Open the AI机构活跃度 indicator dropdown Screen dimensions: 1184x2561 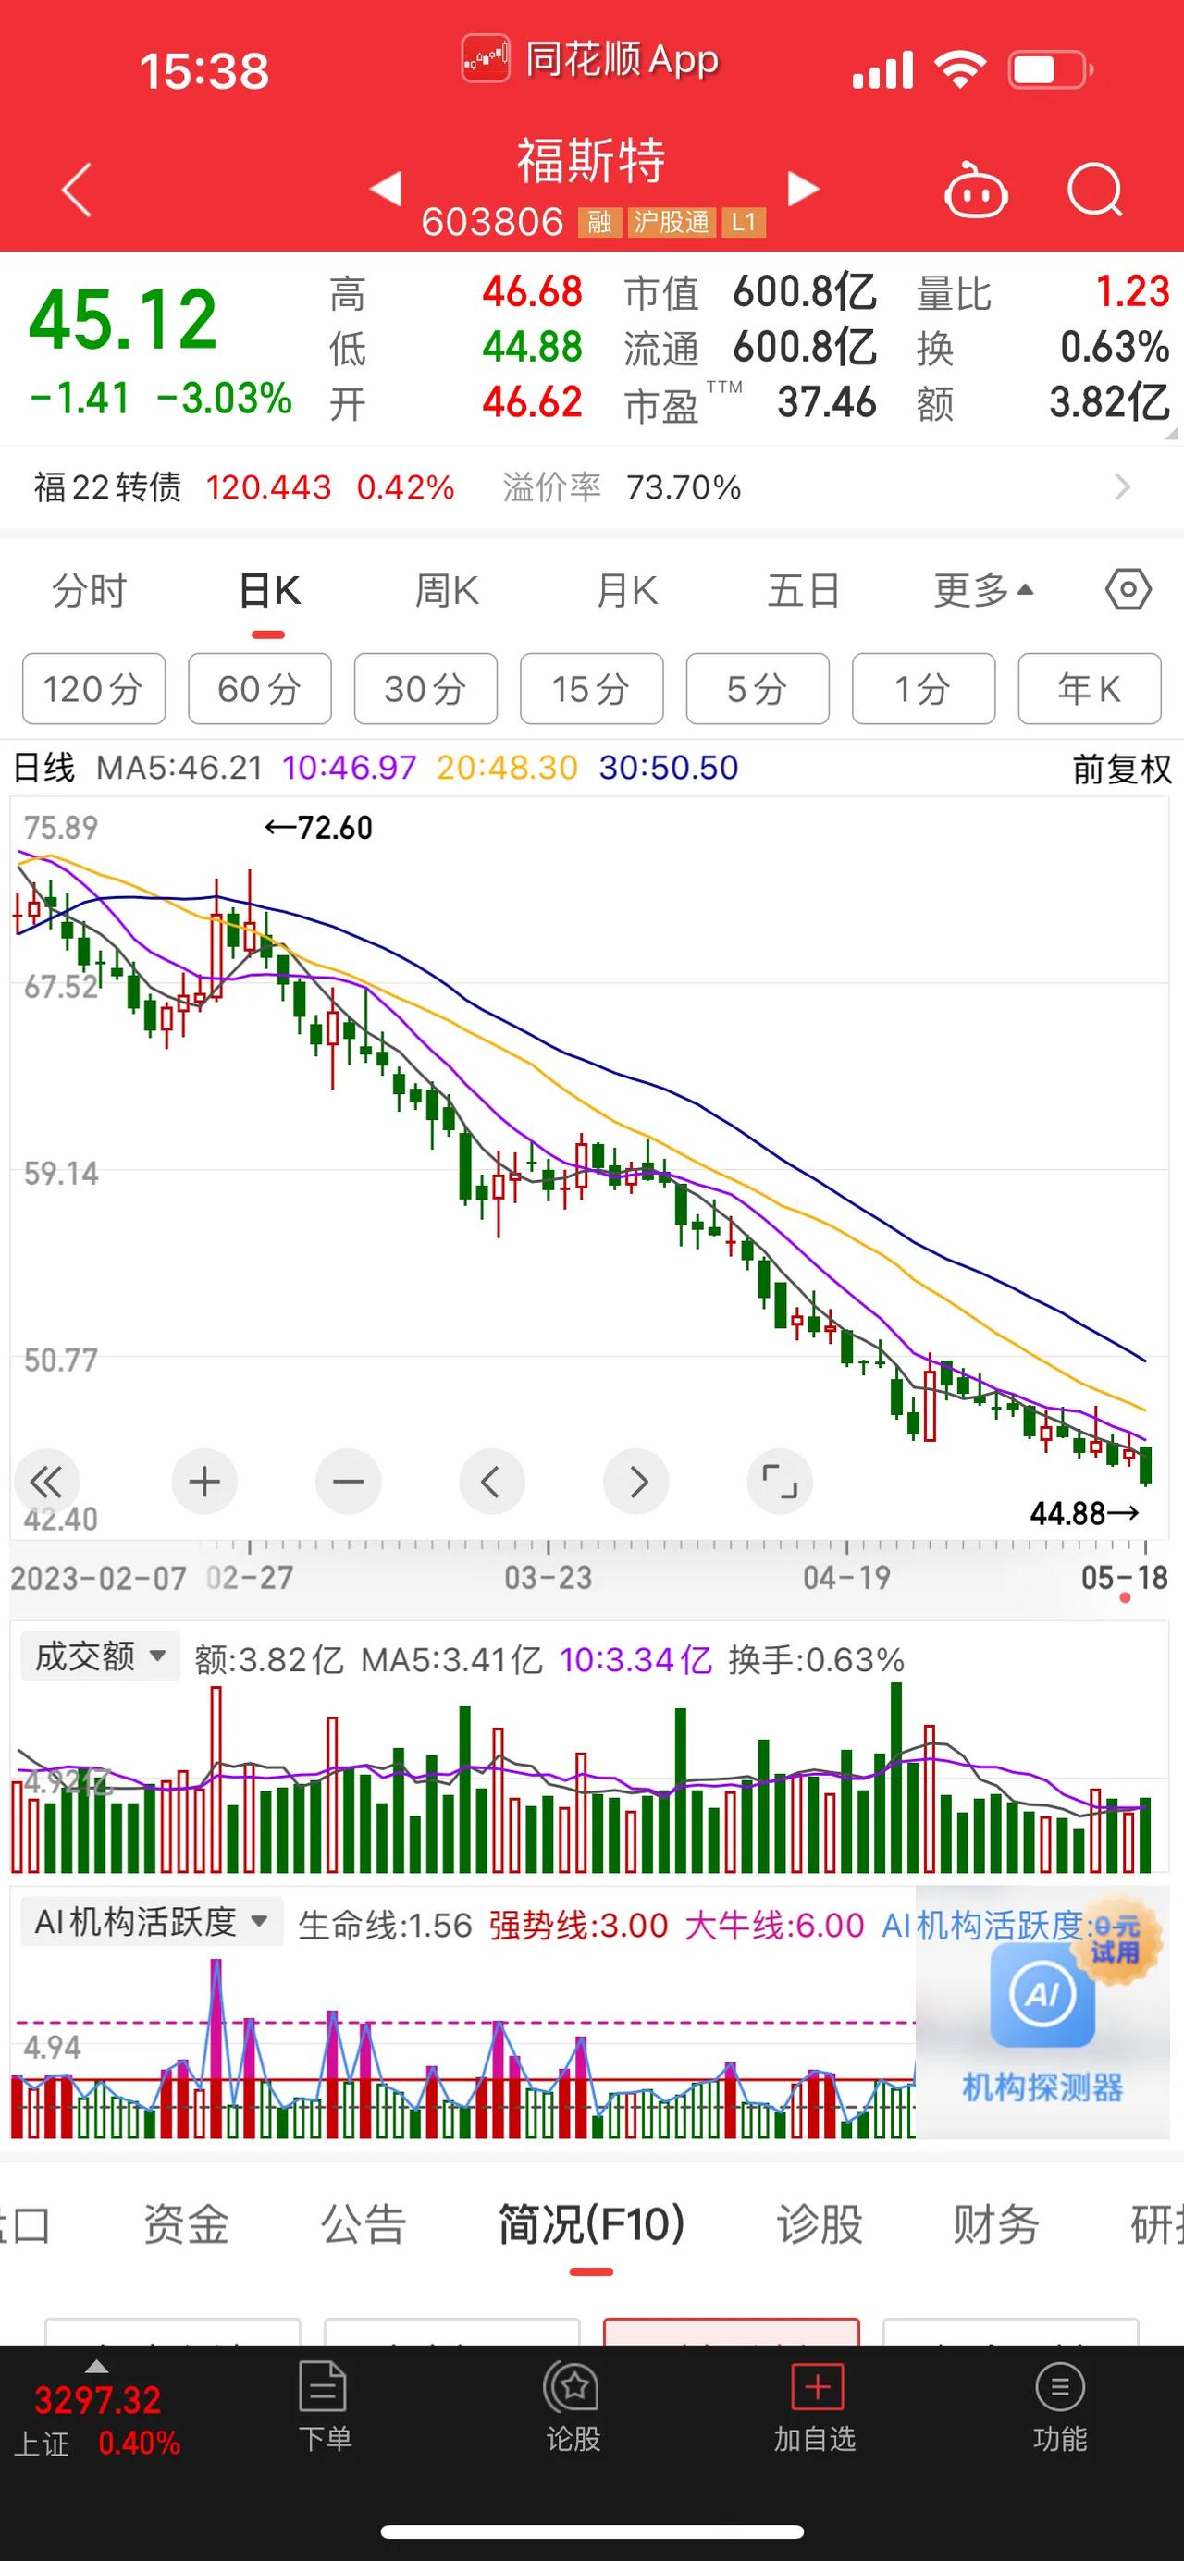click(151, 1921)
